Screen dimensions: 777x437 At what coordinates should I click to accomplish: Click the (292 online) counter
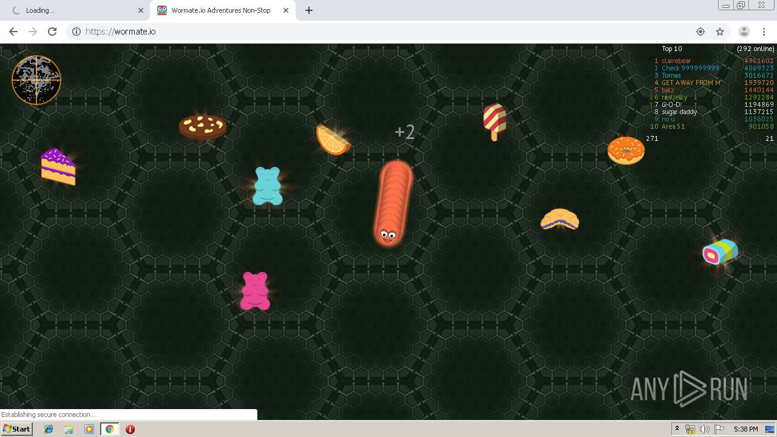(x=756, y=49)
